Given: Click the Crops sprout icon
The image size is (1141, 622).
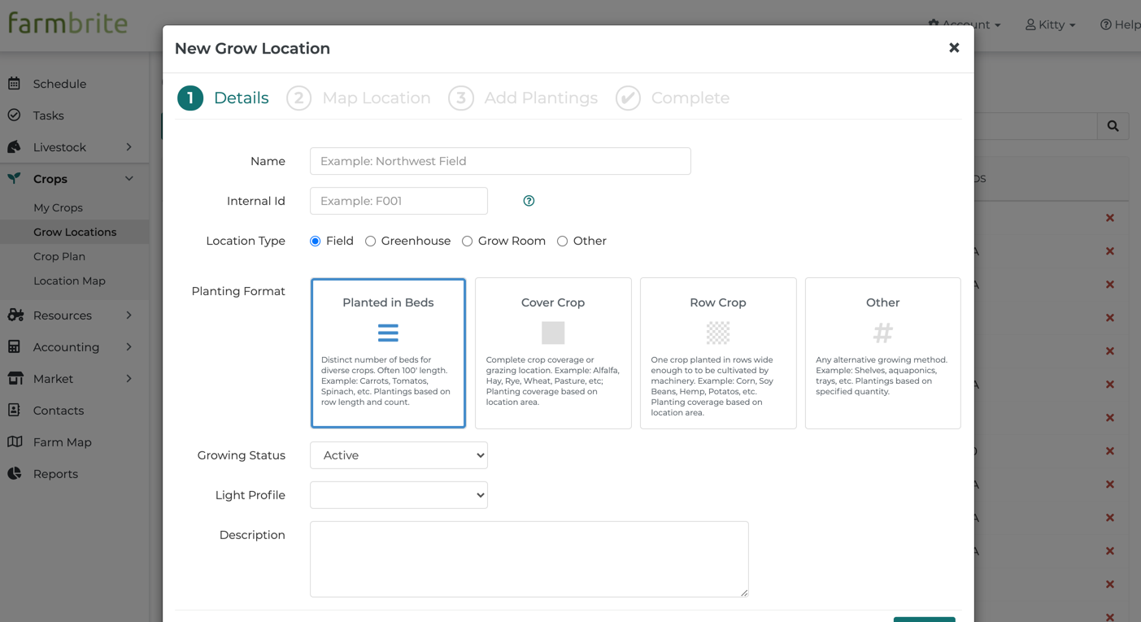Looking at the screenshot, I should point(15,179).
